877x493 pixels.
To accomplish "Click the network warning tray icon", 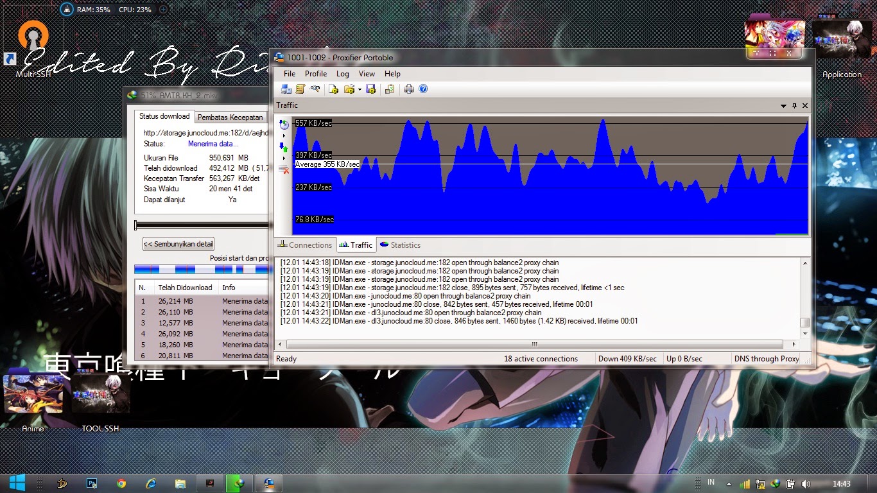I will point(760,484).
